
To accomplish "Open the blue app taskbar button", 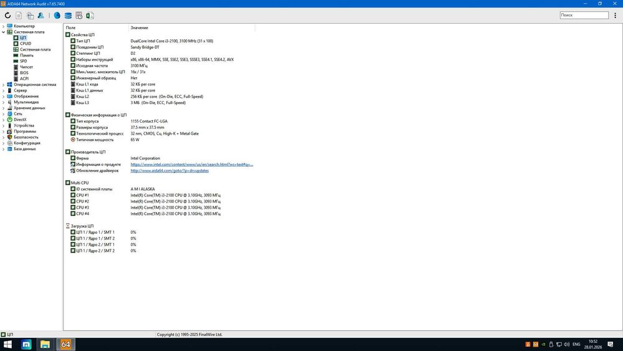I will (x=26, y=344).
